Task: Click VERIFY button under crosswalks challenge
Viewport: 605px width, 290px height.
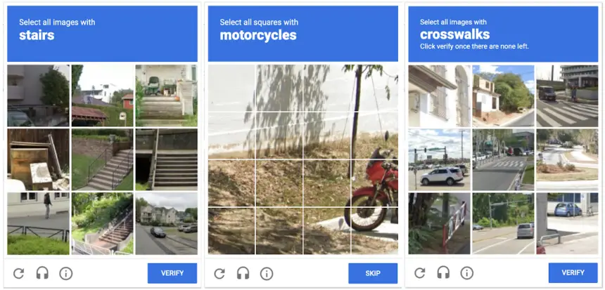Action: point(573,272)
